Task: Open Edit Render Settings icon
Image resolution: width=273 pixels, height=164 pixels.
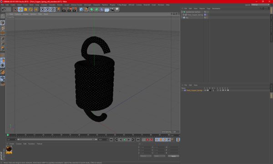Action: coord(75,10)
